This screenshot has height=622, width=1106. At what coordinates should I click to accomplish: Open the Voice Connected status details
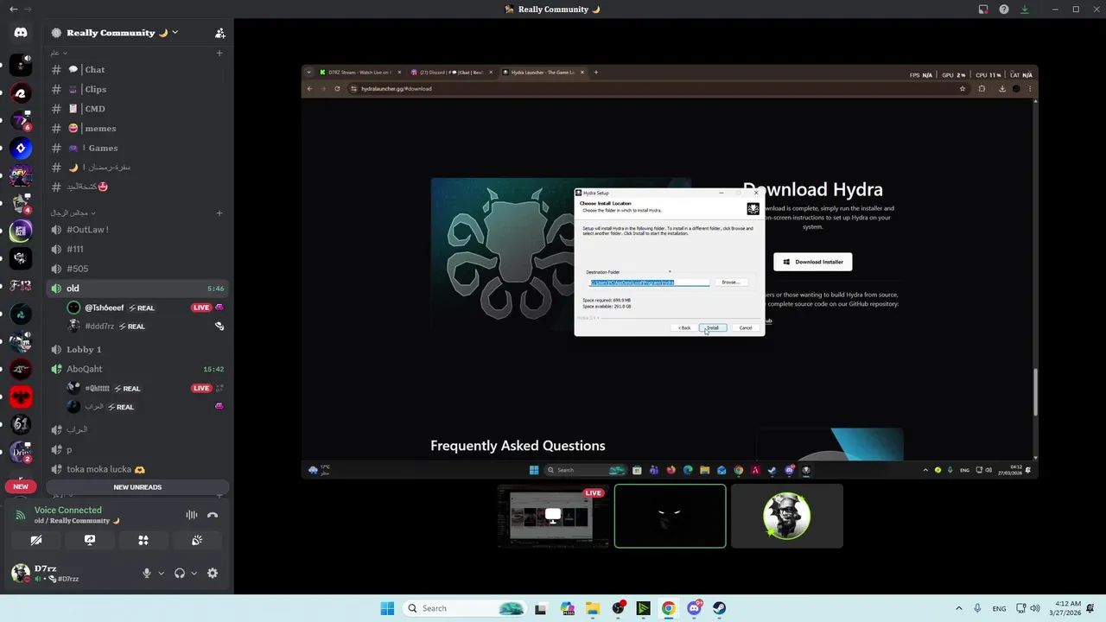(68, 511)
